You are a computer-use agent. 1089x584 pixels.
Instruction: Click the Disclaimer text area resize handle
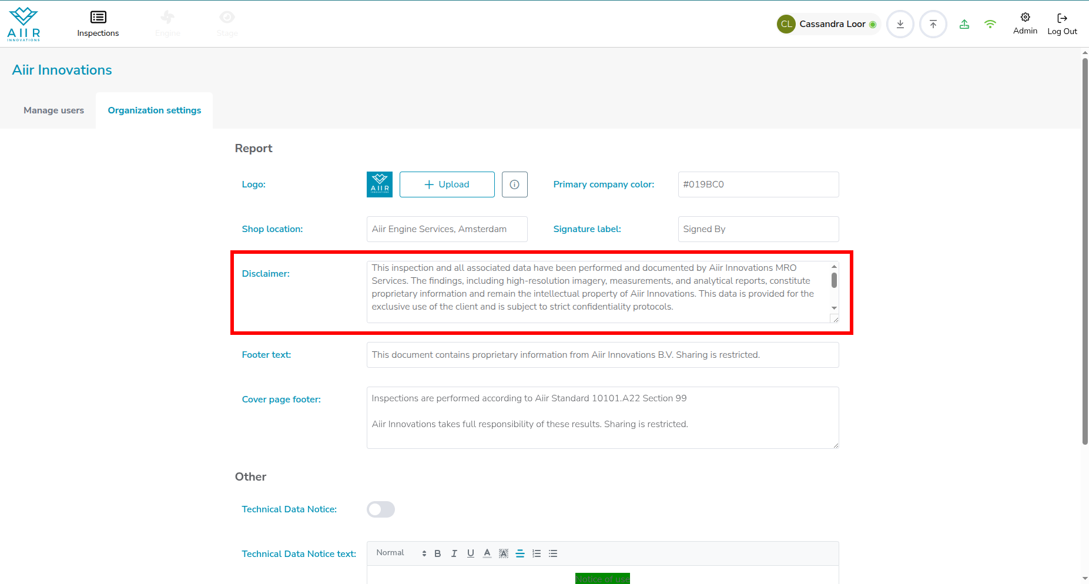835,318
